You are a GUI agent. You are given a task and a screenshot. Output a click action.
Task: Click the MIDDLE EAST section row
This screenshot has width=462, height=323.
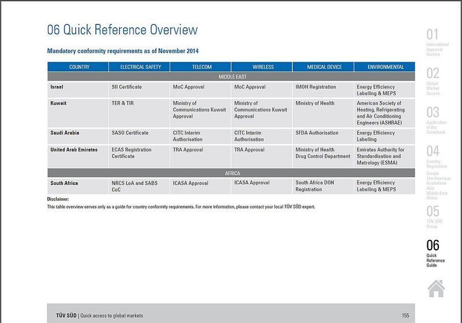(x=231, y=77)
